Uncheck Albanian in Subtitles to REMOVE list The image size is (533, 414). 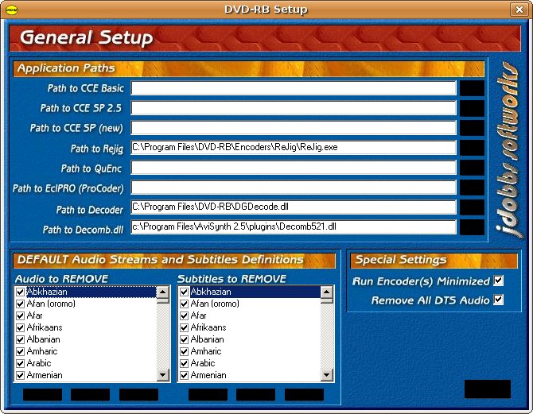[185, 339]
